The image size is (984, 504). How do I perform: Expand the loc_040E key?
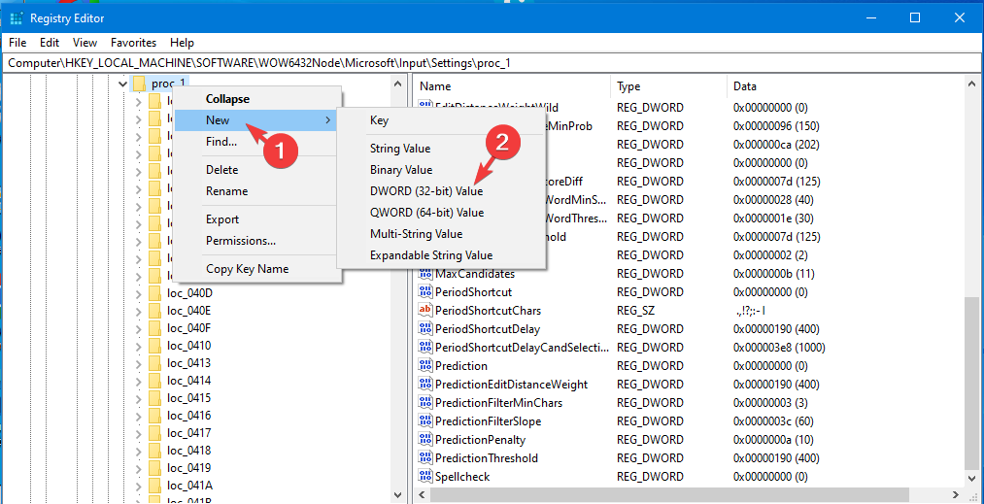[x=139, y=311]
